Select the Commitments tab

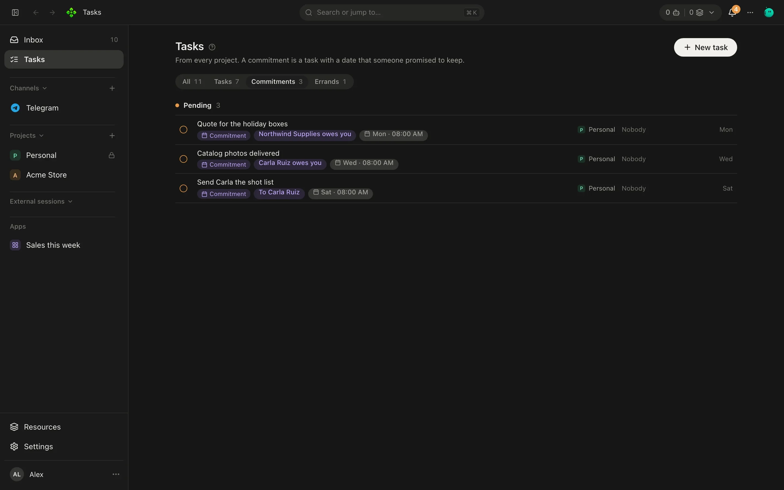click(277, 82)
